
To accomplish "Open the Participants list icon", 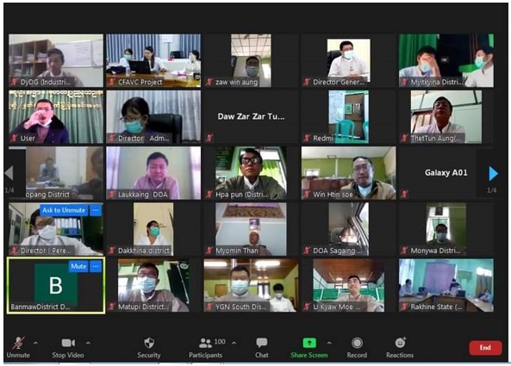I will (x=205, y=343).
